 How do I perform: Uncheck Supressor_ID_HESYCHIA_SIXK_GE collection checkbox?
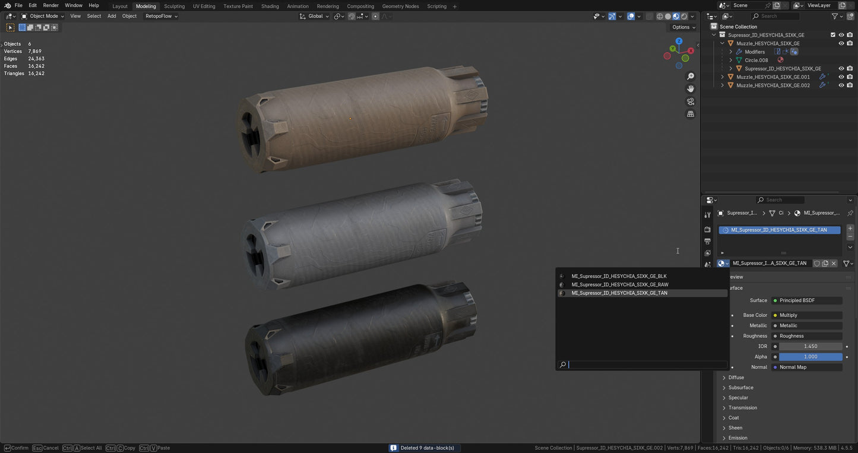click(x=833, y=35)
